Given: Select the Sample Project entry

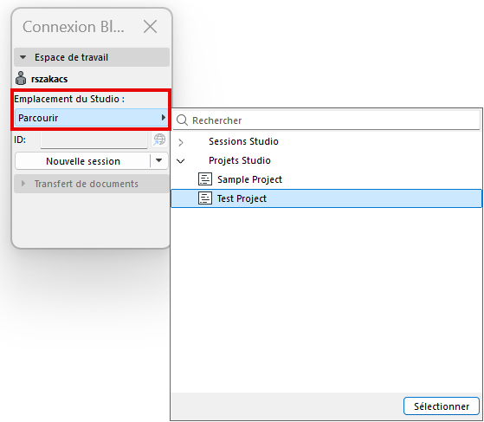Looking at the screenshot, I should (x=326, y=179).
